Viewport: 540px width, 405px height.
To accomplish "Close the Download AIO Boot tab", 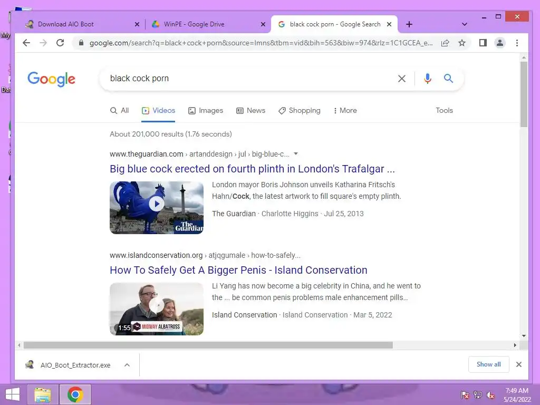I will (137, 24).
